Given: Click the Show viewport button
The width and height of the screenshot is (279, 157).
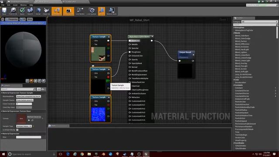Looking at the screenshot, I should [x=30, y=19].
